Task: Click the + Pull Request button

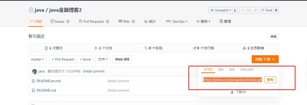Action: click(x=63, y=59)
